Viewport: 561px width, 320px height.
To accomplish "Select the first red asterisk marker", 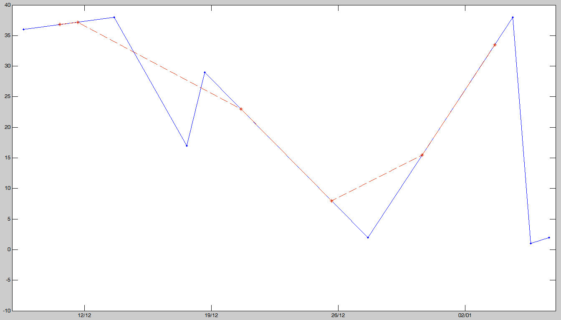I will click(59, 24).
